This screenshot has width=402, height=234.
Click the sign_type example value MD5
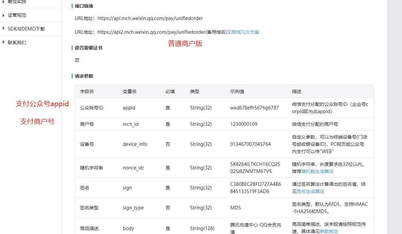coord(236,208)
